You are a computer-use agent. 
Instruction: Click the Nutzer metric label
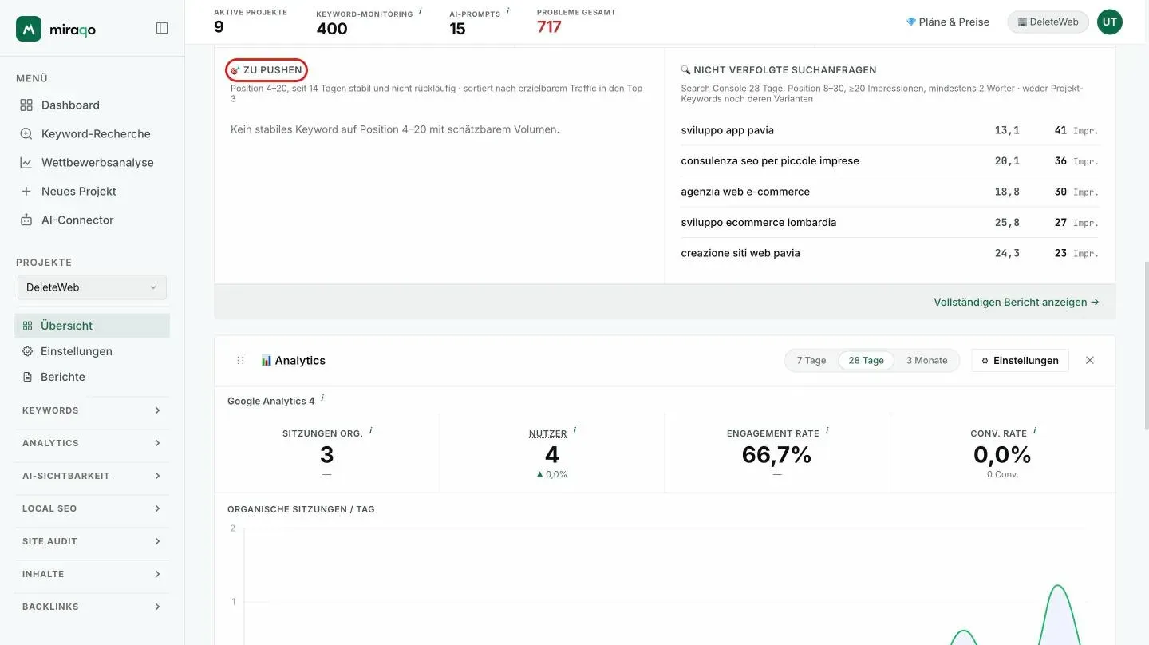pos(547,433)
